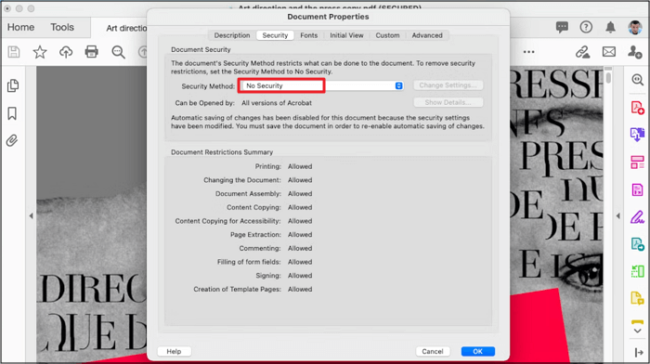Send file by email envelope icon
650x364 pixels.
pyautogui.click(x=609, y=52)
